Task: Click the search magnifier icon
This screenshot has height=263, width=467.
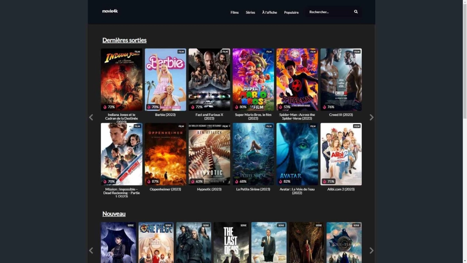Action: click(356, 11)
